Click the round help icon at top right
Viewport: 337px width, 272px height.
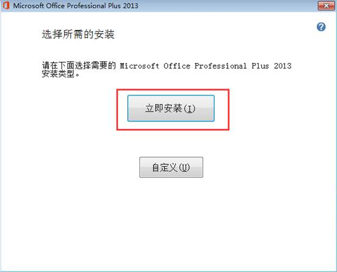tap(321, 27)
